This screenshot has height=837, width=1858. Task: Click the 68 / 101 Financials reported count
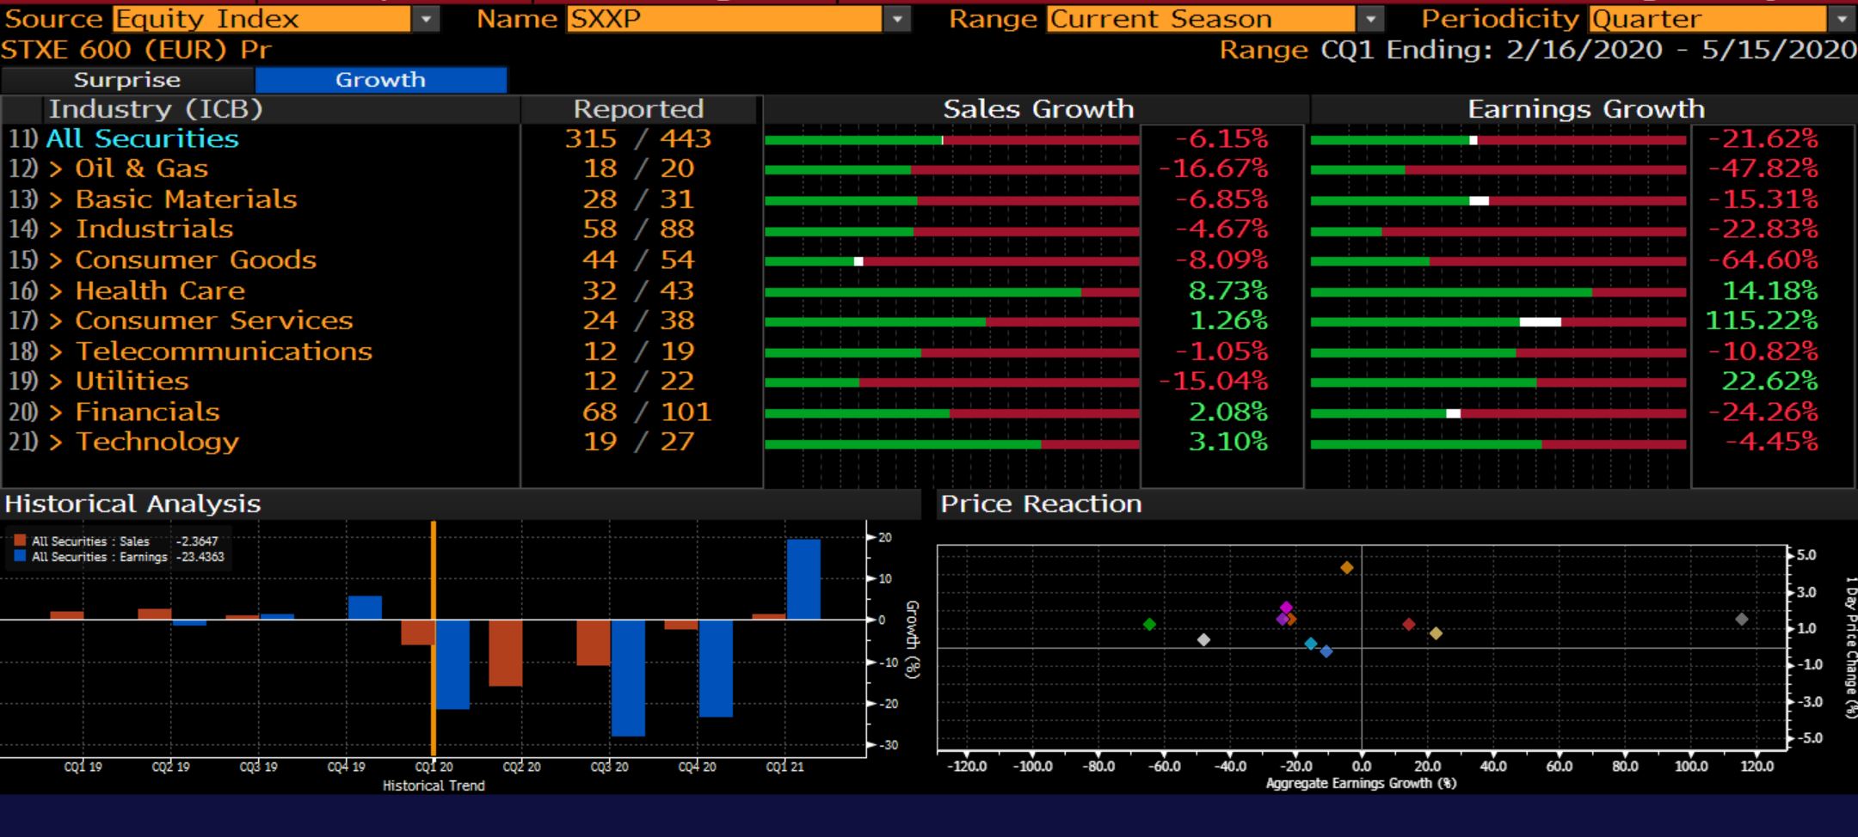pos(647,412)
